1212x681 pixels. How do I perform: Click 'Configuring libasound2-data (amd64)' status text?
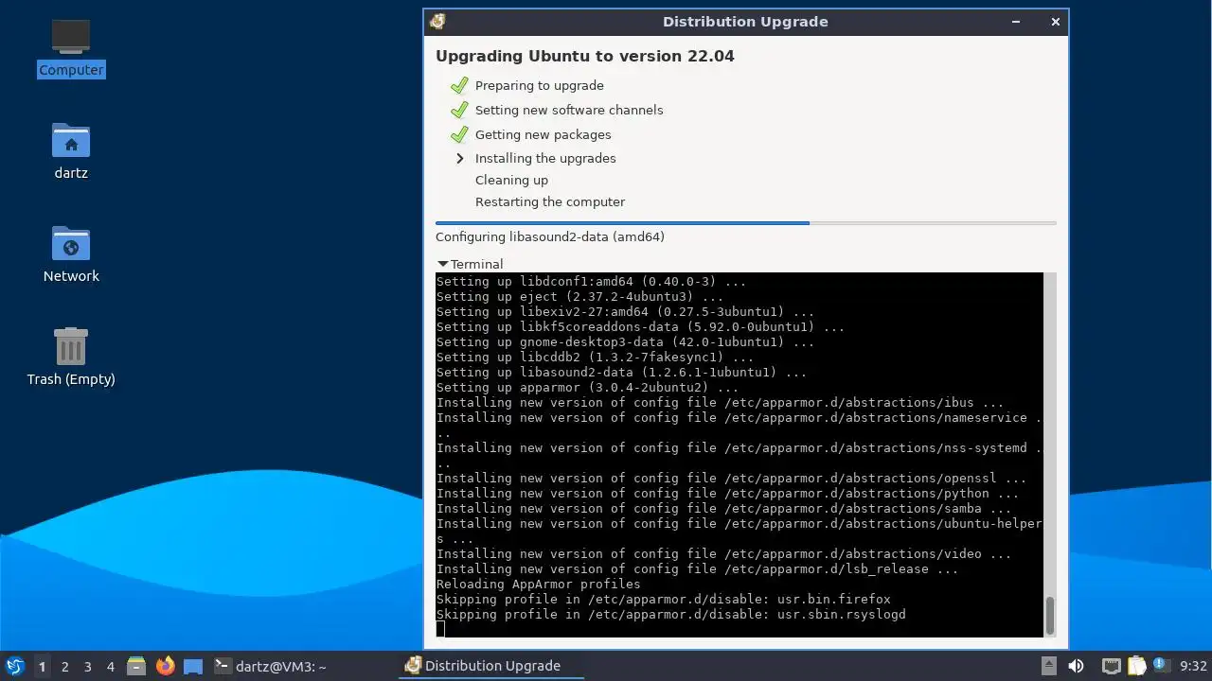[550, 236]
